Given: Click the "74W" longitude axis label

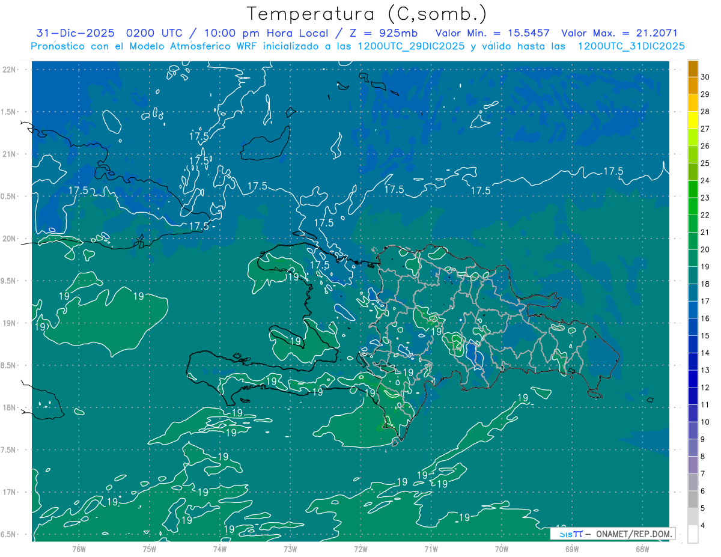Looking at the screenshot, I should pos(219,549).
